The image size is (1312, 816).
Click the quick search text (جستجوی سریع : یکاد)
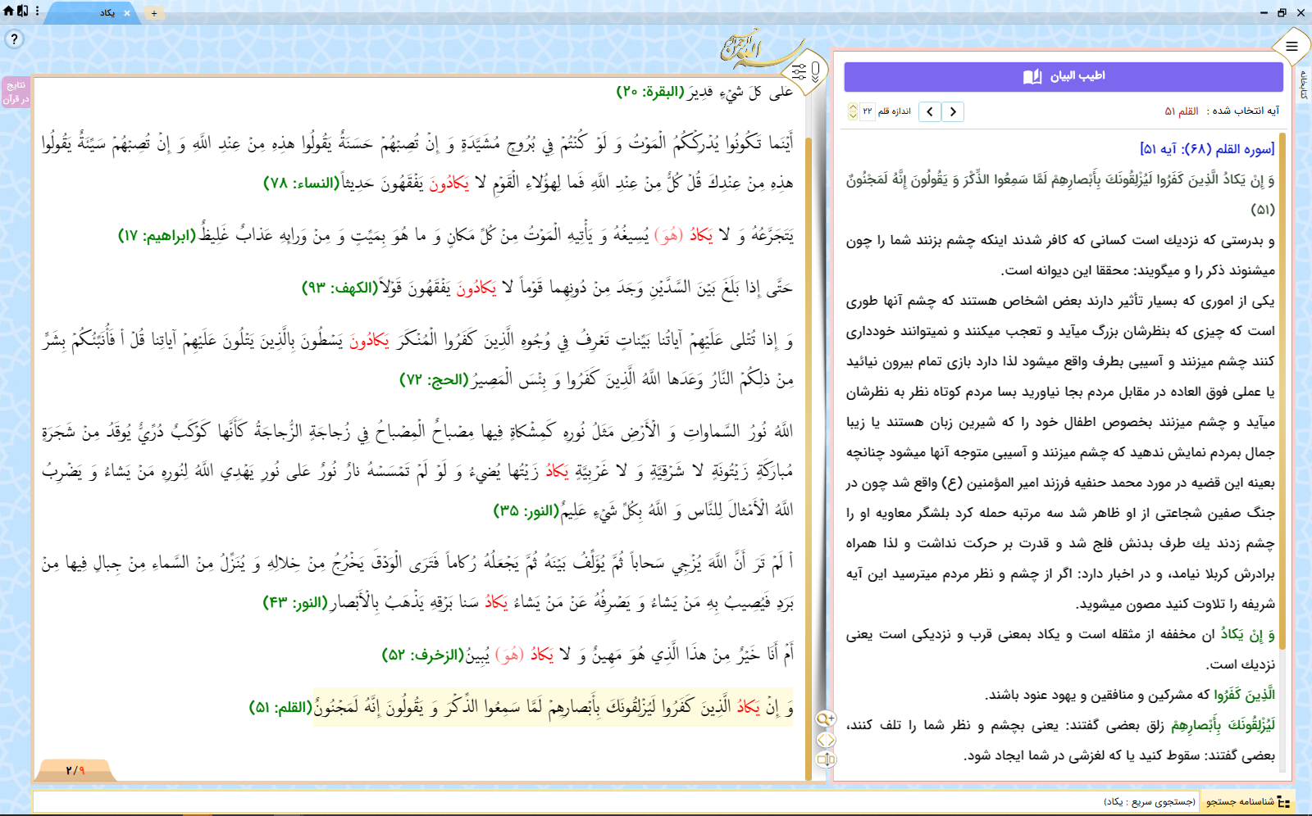[1150, 801]
